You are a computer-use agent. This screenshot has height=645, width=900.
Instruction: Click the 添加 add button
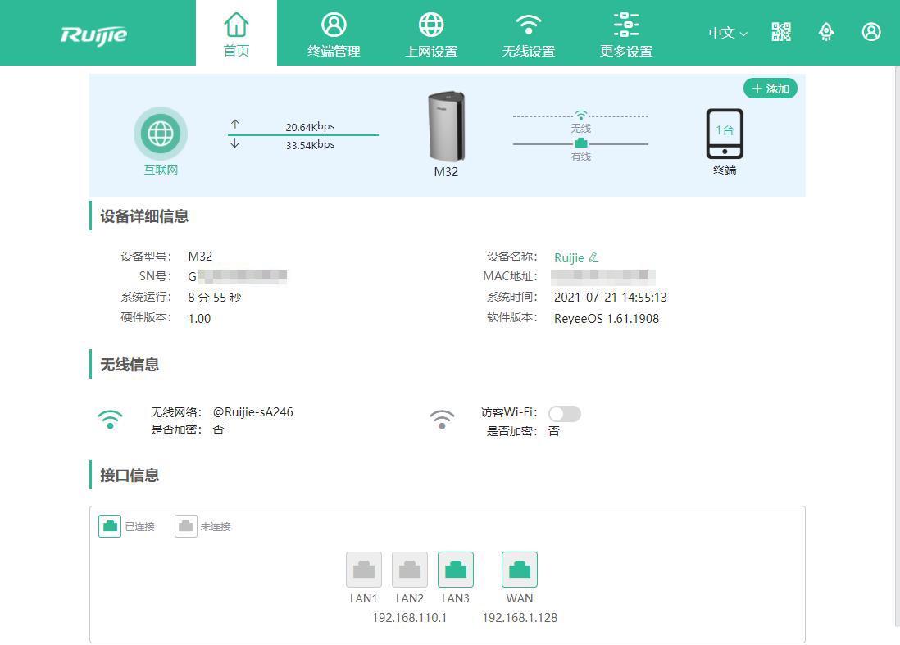[770, 89]
